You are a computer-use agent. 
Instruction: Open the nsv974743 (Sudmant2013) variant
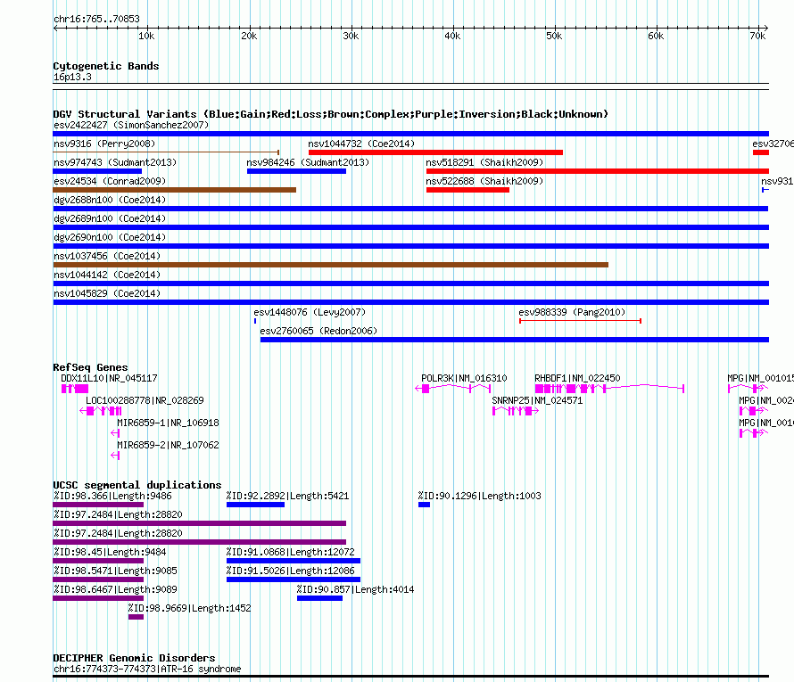point(97,171)
